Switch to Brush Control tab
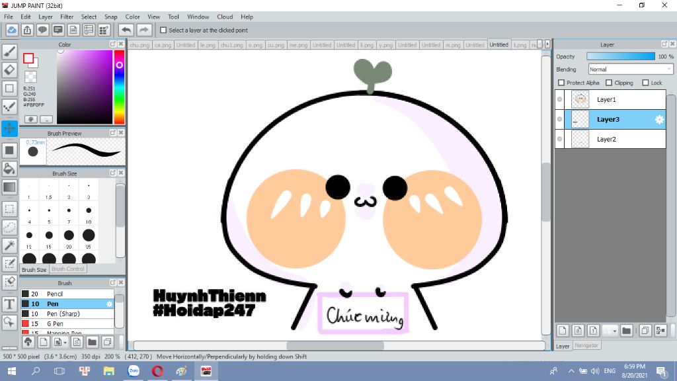The image size is (677, 381). (68, 269)
